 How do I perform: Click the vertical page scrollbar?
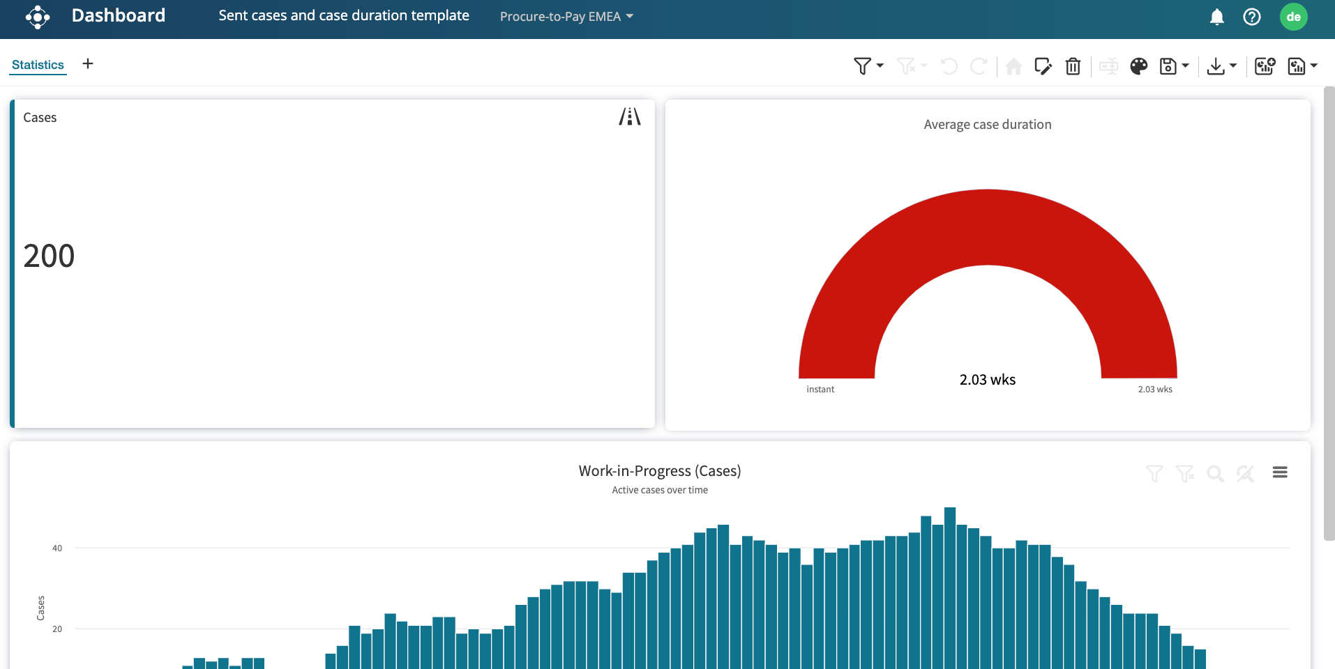[x=1329, y=314]
